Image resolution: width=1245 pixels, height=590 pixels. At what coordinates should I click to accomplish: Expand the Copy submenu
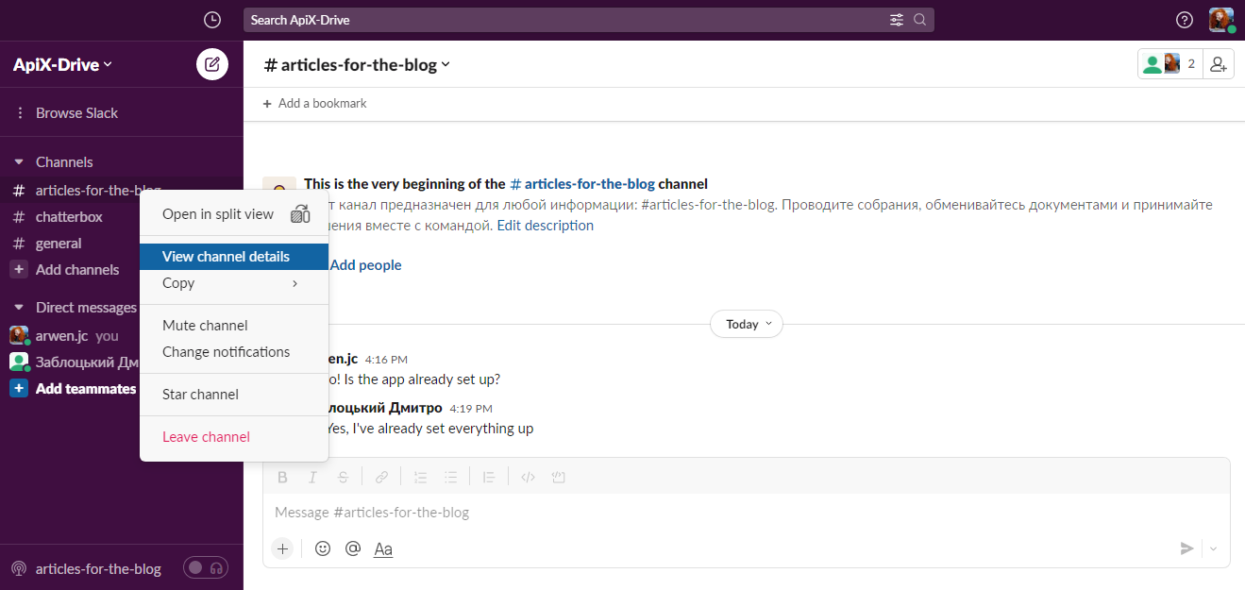pyautogui.click(x=234, y=283)
